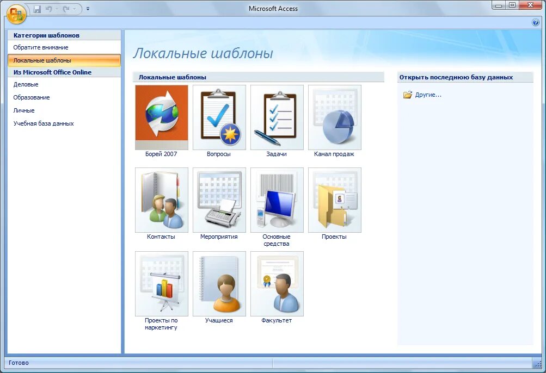
Task: Choose the Мероприятия template icon
Action: click(219, 200)
